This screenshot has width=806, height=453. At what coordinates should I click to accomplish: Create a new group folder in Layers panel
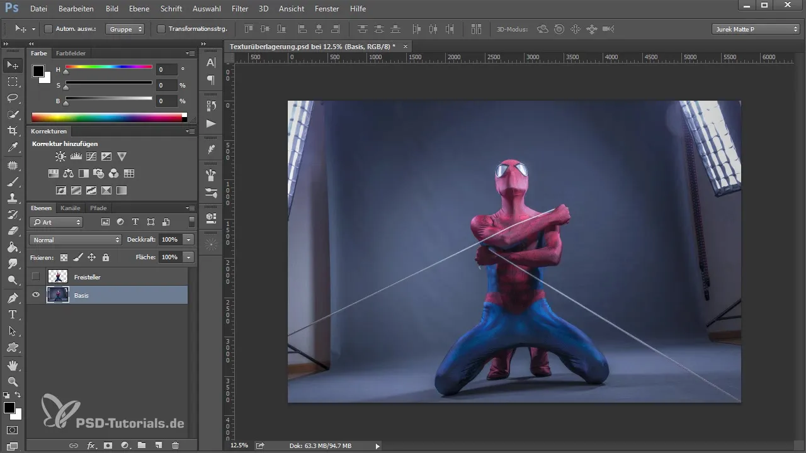(x=142, y=445)
